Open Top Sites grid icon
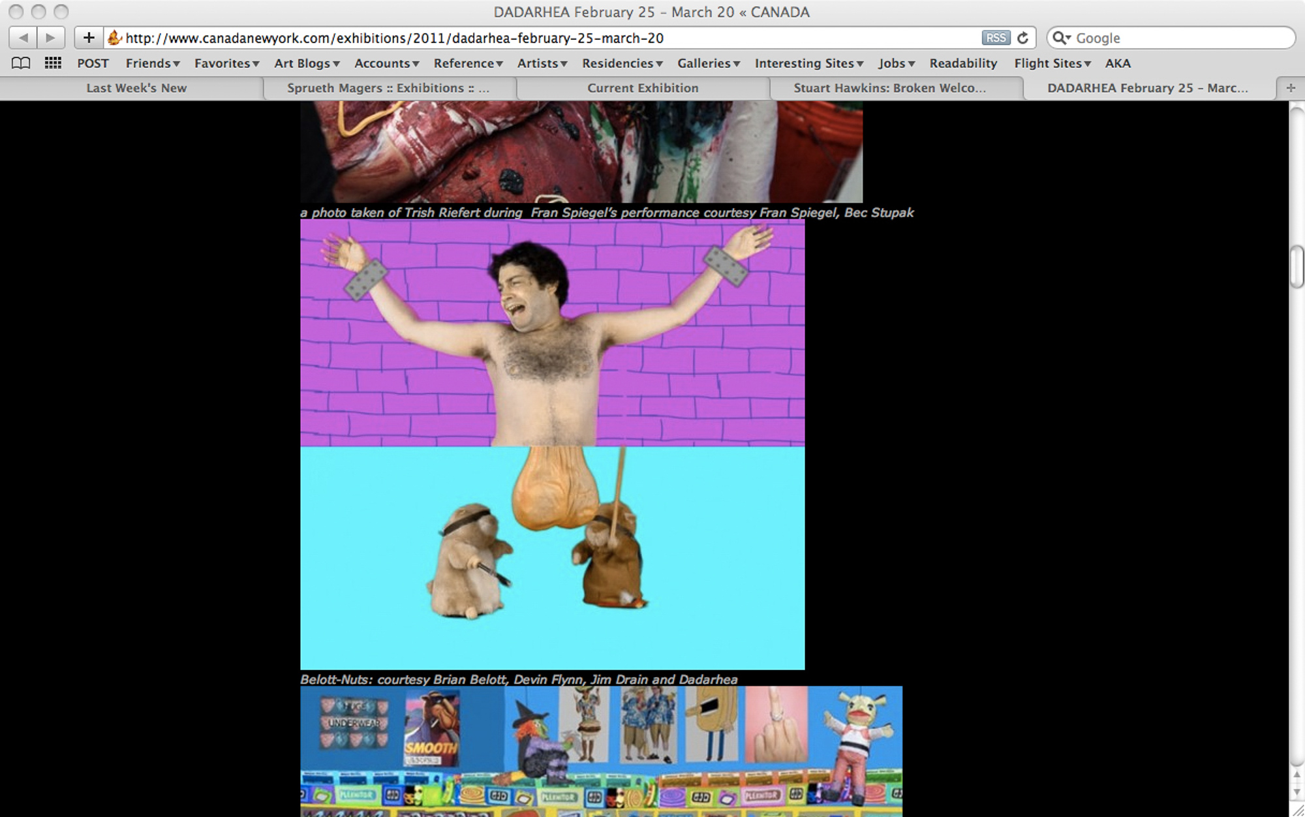The height and width of the screenshot is (817, 1305). click(x=53, y=63)
